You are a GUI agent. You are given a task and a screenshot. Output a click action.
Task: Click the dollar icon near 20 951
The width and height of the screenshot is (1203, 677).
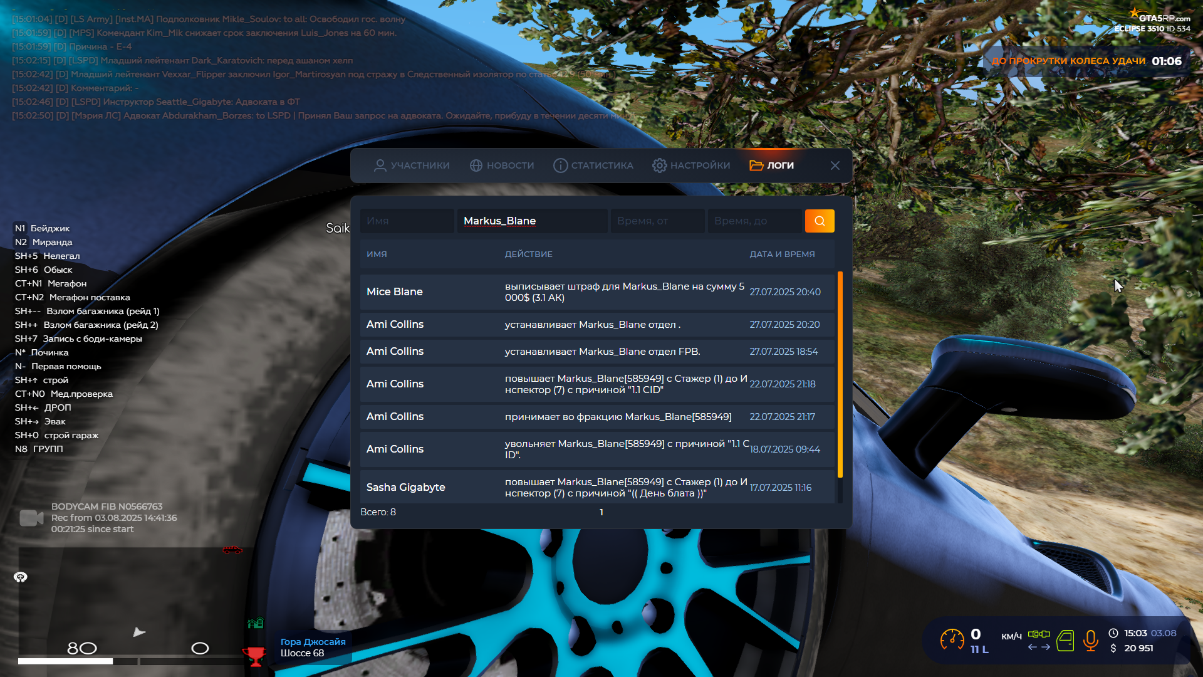coord(1113,648)
